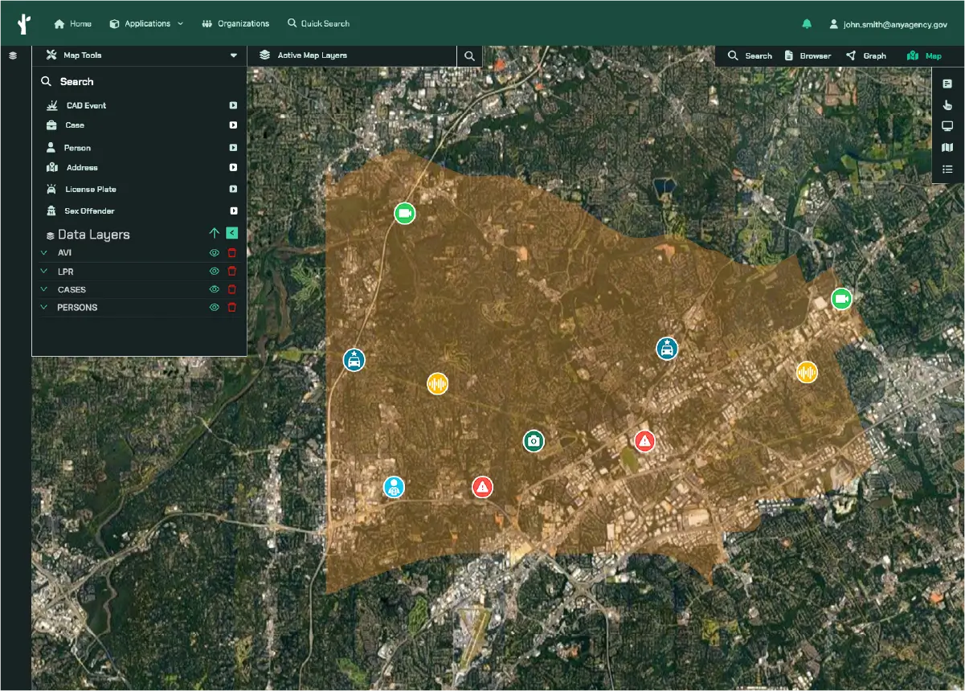Hide the LPR data layer

tap(214, 271)
